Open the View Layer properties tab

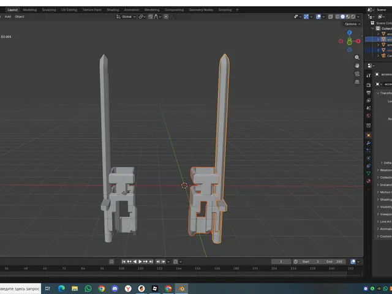tap(369, 100)
